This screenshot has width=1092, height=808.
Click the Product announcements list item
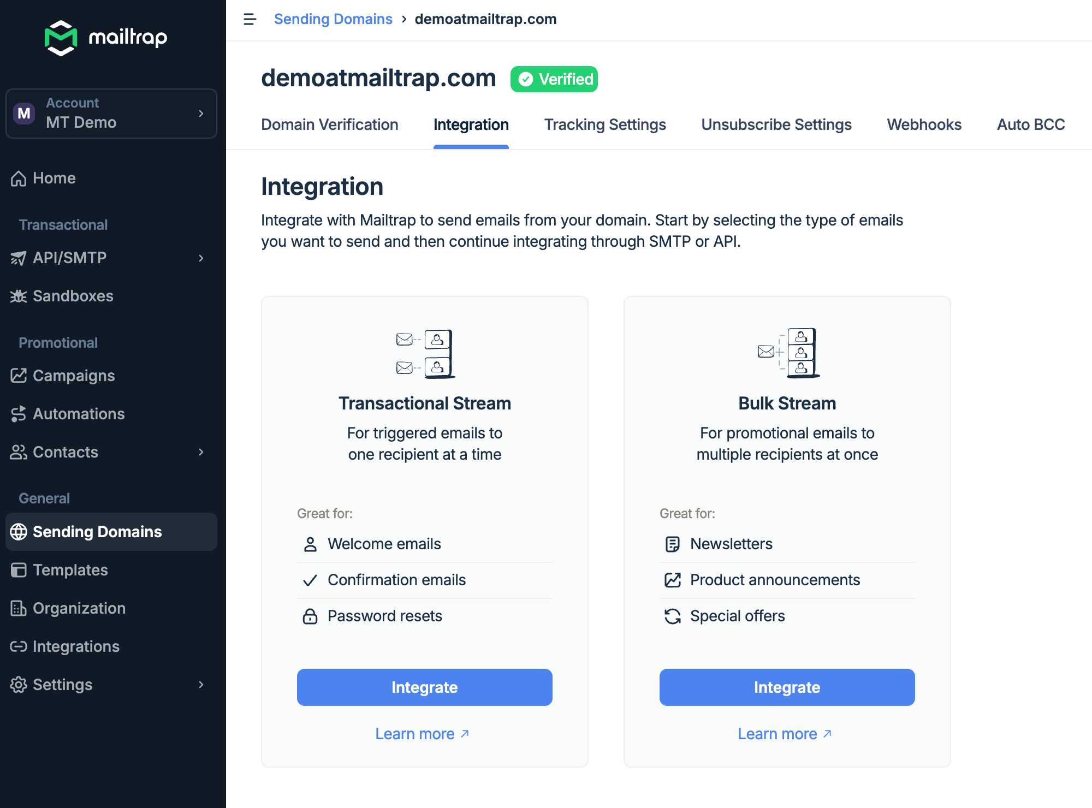point(787,580)
